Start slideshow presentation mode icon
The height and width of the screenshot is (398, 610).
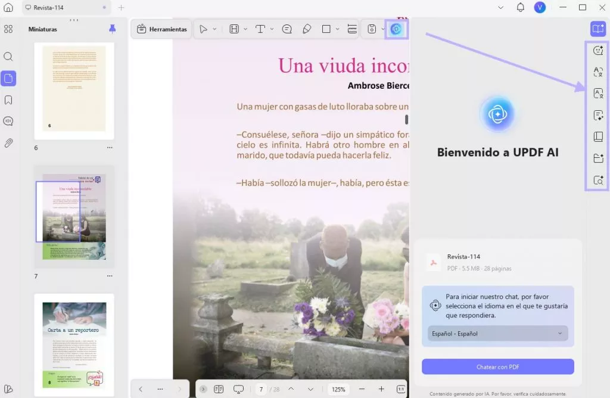[238, 389]
